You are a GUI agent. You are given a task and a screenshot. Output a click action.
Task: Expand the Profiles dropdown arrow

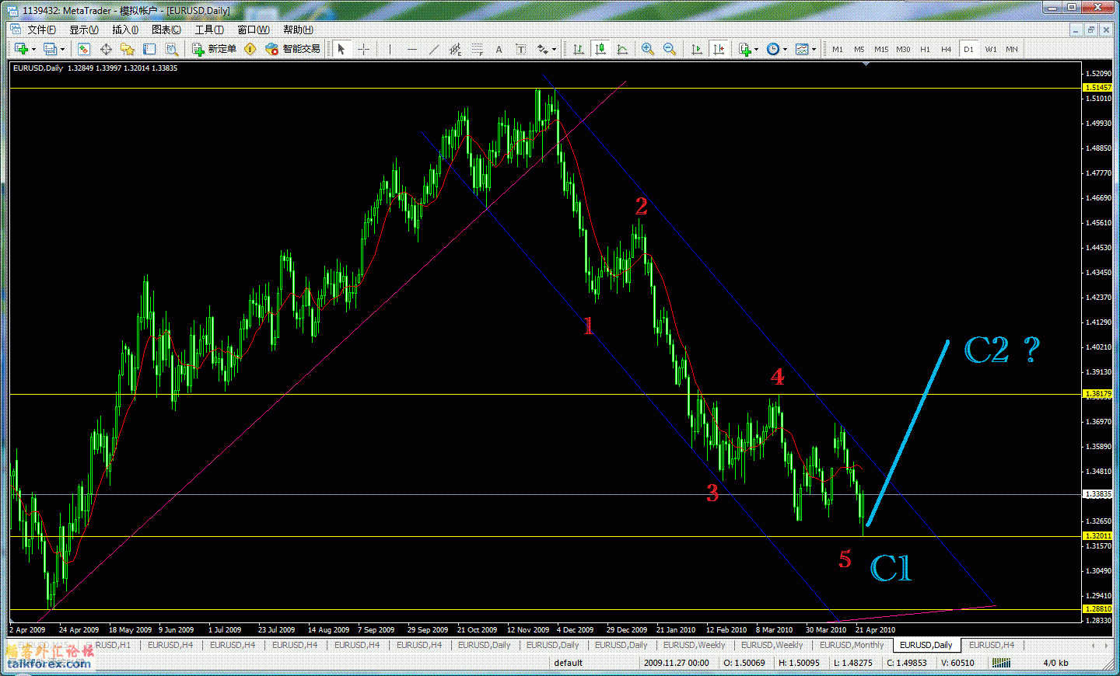click(63, 49)
